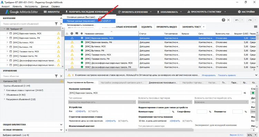Viewport: 259px width, 137px height.
Task: Switch to Динамические поисковые объявления tab
Action: 163,83
